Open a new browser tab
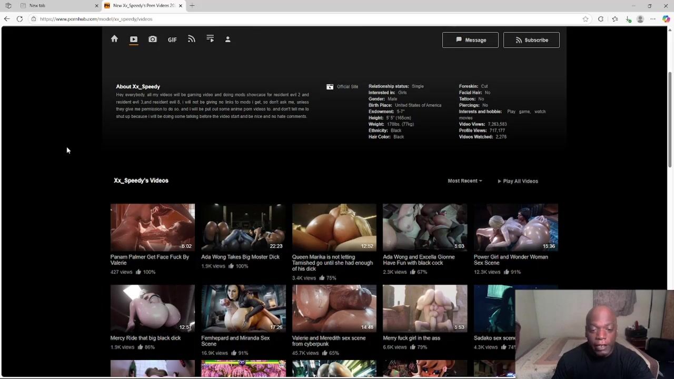 pyautogui.click(x=192, y=5)
